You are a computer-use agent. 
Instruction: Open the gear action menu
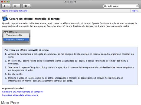(27, 6)
